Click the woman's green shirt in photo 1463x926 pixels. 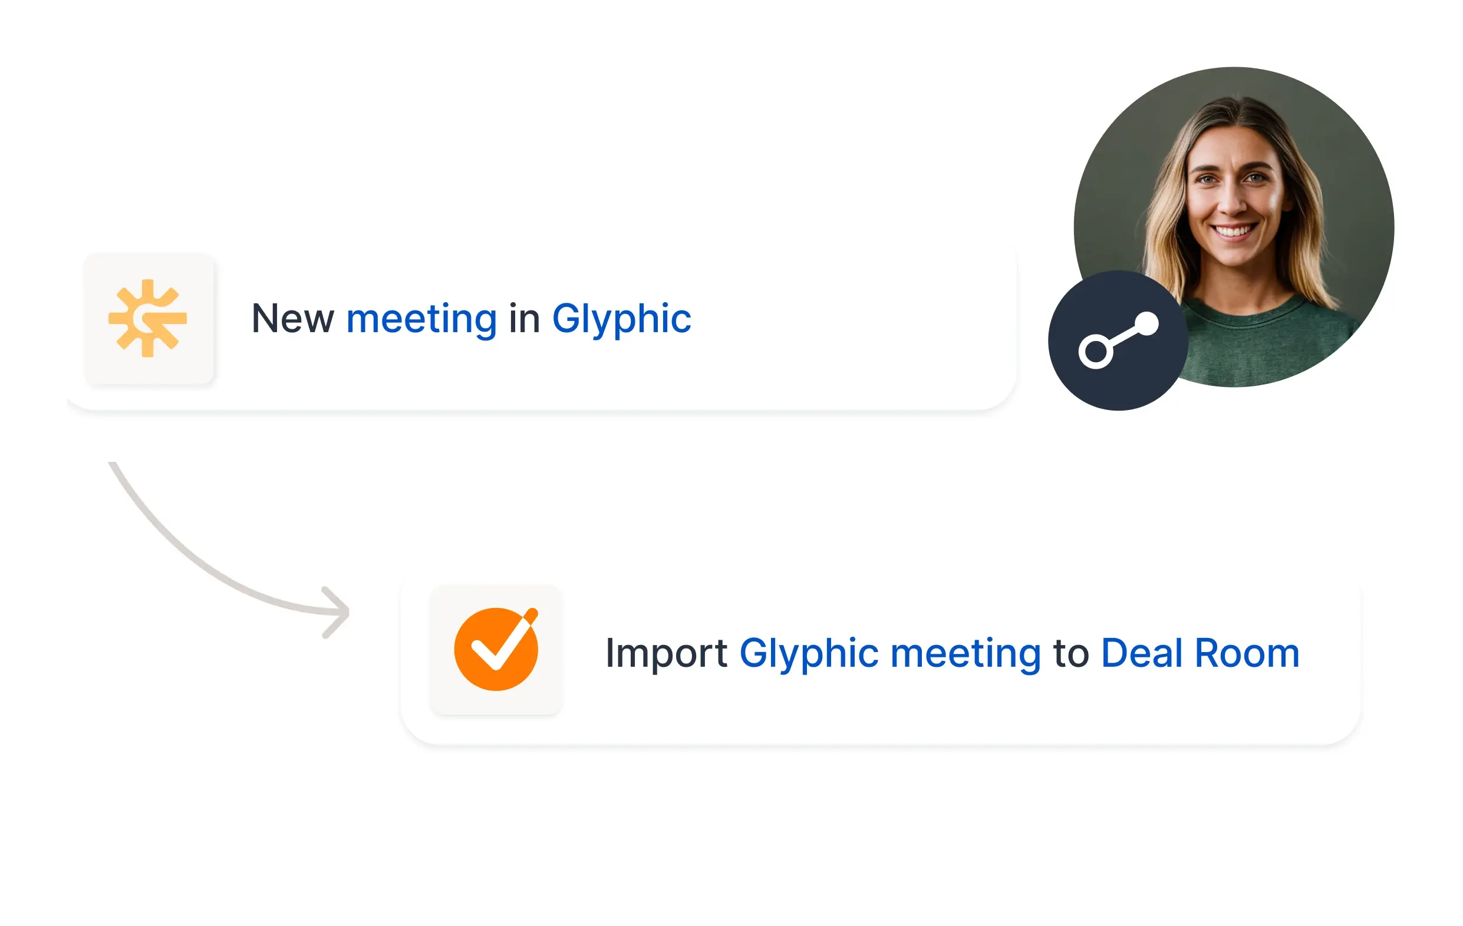point(1270,346)
